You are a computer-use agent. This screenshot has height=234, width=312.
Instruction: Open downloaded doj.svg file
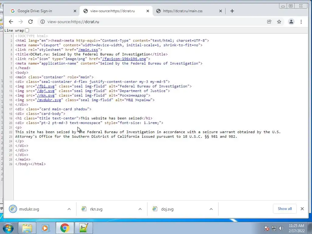click(167, 209)
